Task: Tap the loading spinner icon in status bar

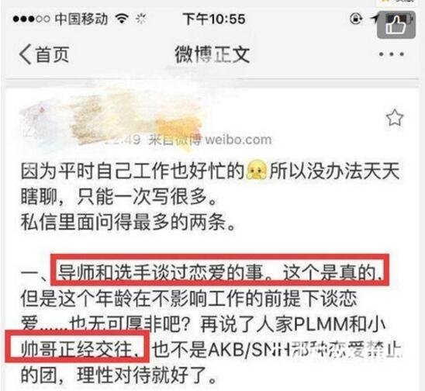Action: pyautogui.click(x=141, y=19)
